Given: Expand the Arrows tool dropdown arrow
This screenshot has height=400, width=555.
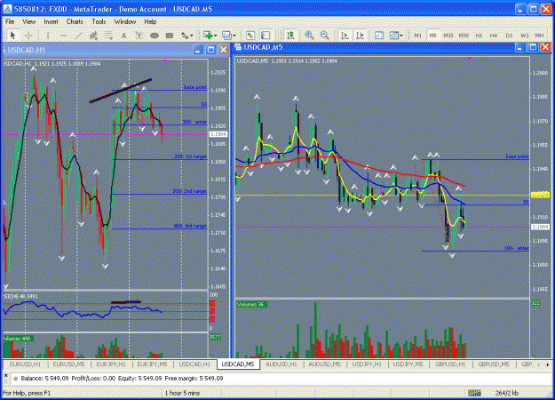Looking at the screenshot, I should click(x=192, y=36).
